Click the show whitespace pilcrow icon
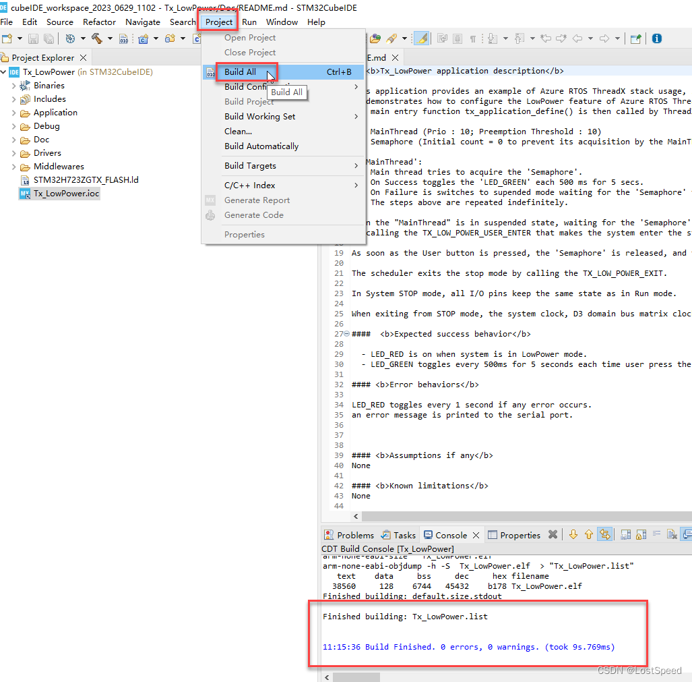 [x=472, y=39]
